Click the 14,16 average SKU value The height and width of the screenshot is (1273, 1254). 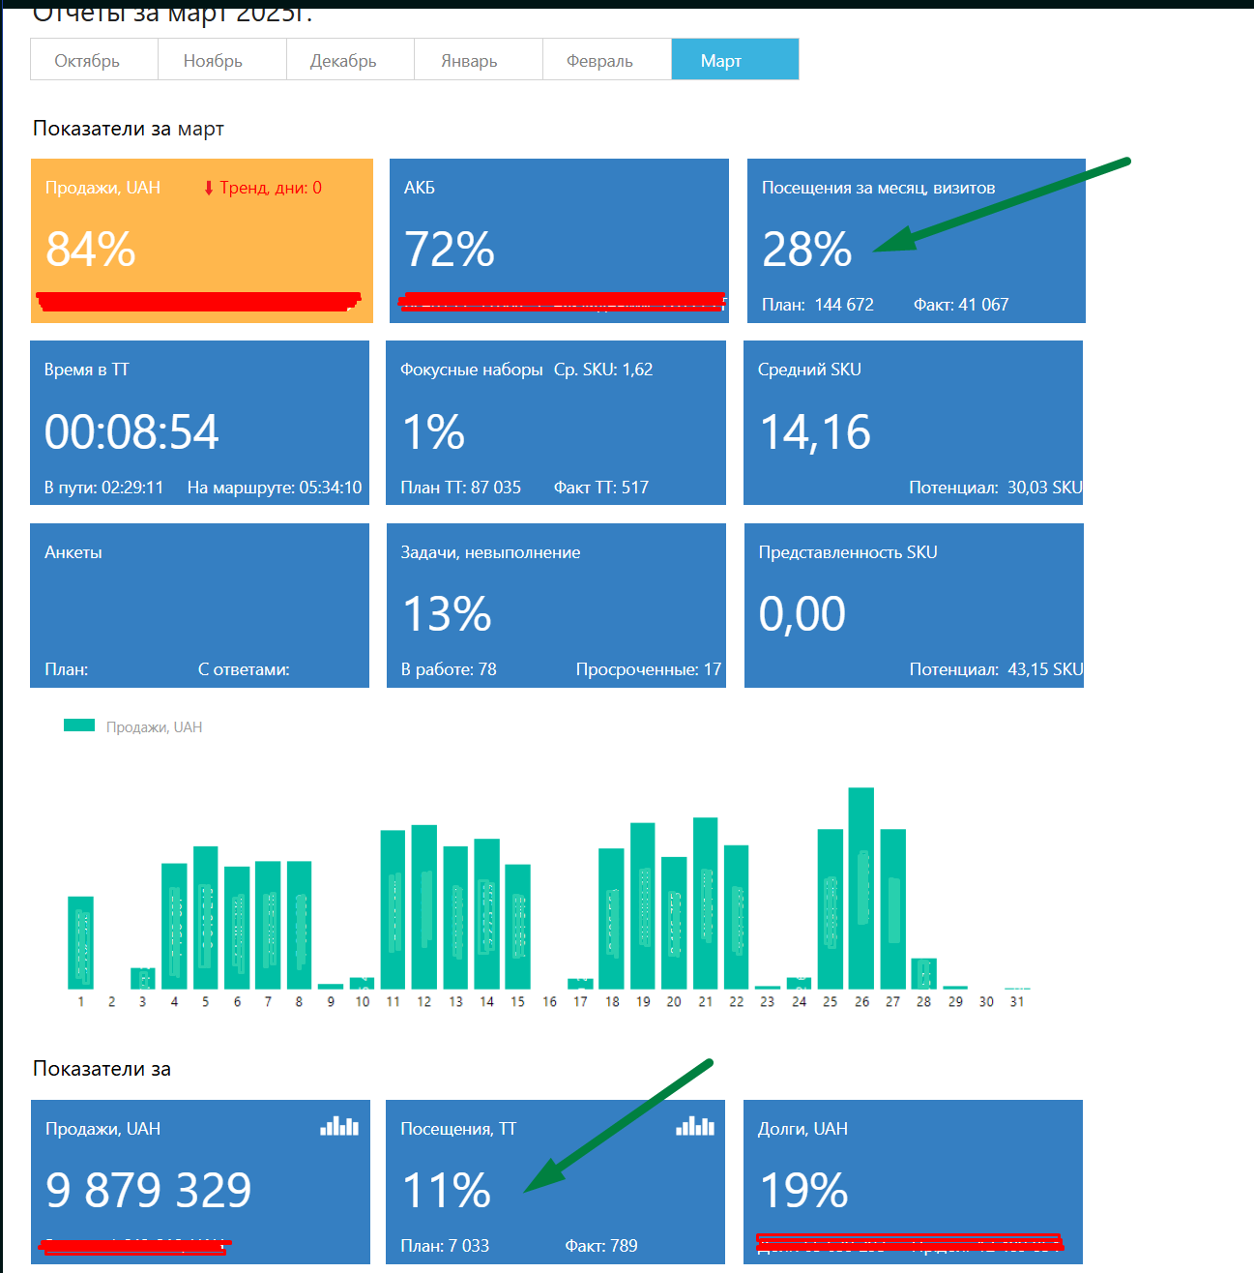[x=816, y=431]
